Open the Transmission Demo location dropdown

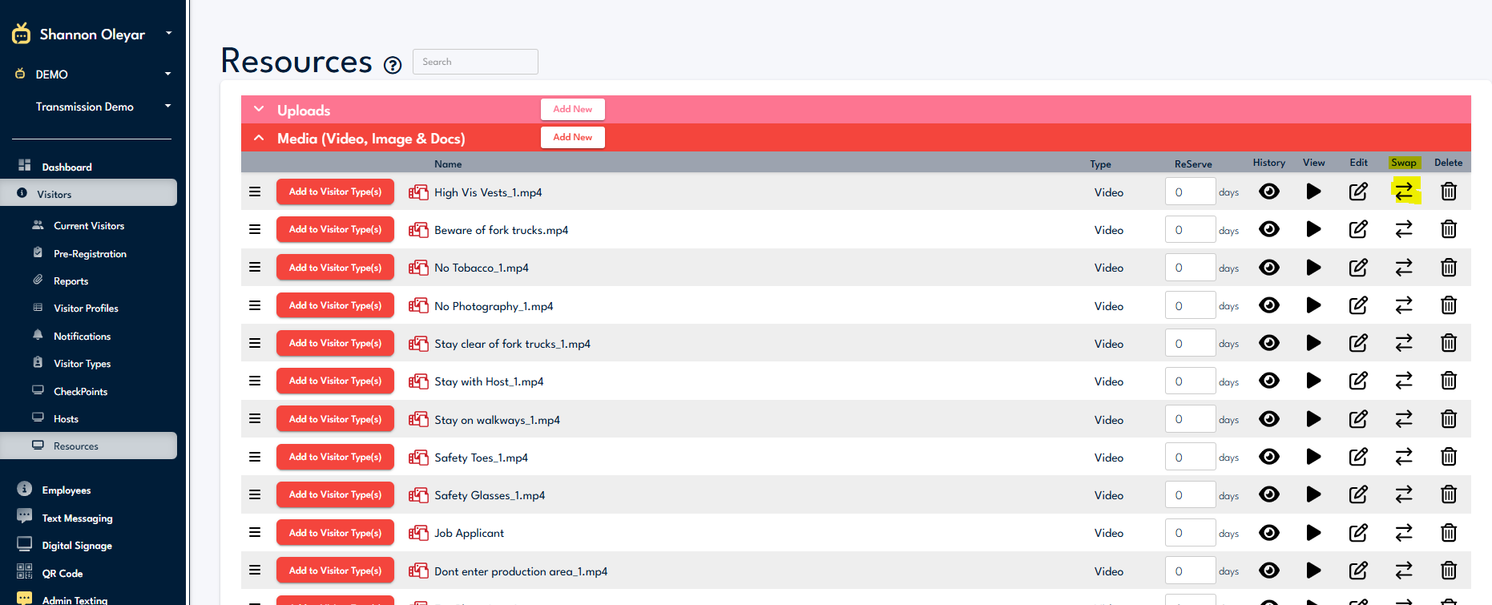point(167,106)
